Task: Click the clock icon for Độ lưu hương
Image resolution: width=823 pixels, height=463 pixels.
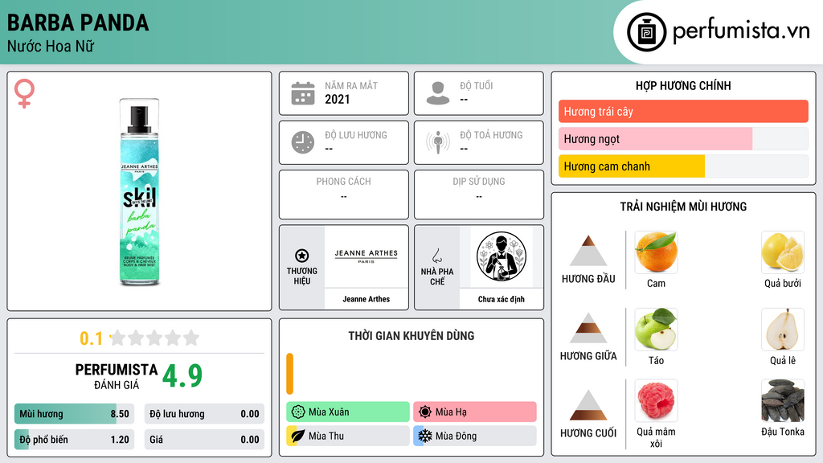Action: click(x=303, y=142)
